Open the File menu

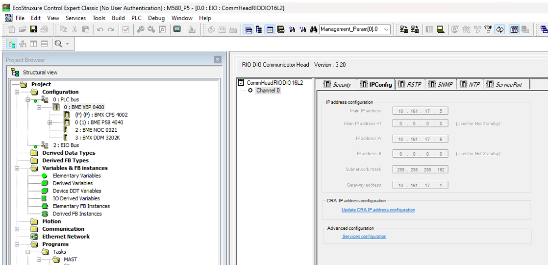click(20, 18)
